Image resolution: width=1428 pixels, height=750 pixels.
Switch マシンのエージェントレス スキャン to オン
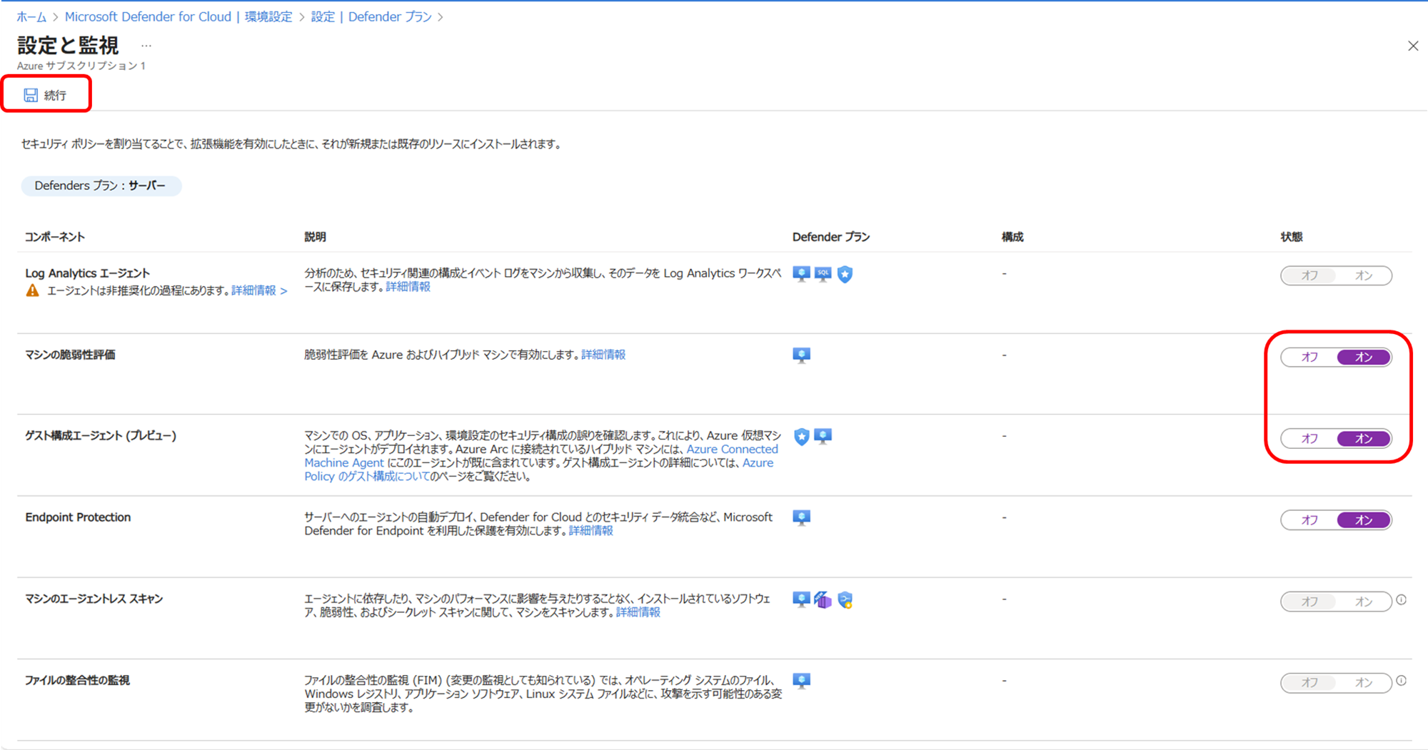pos(1364,601)
